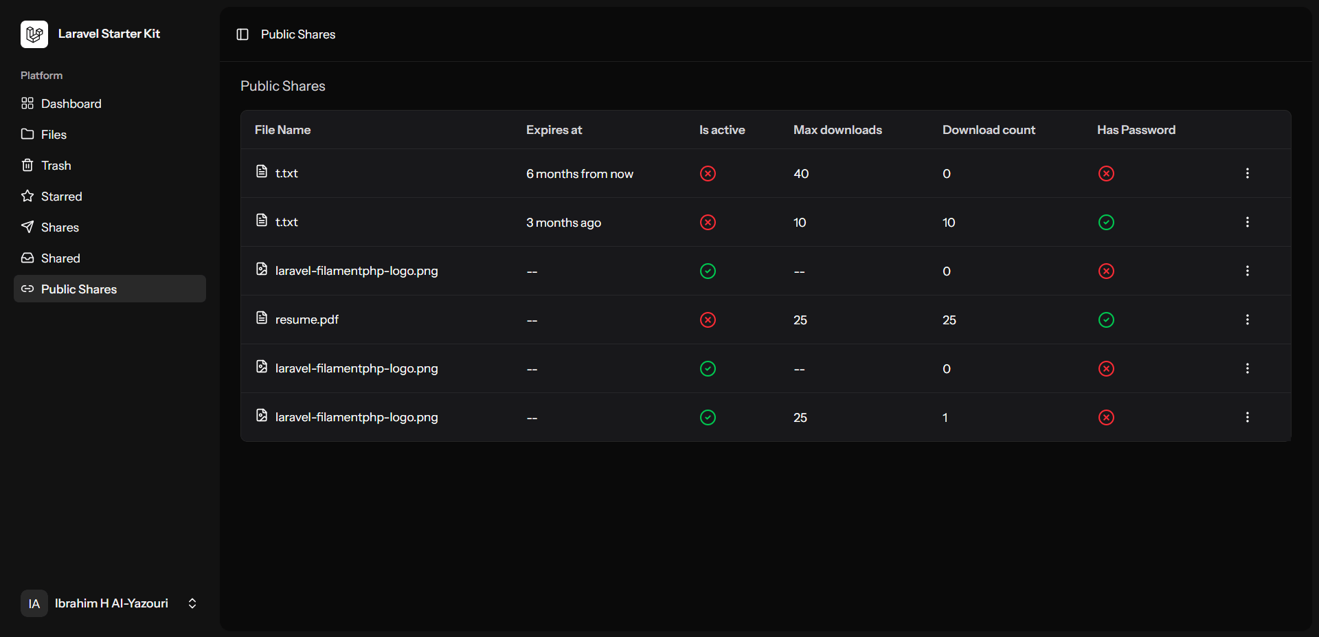Click Download count column header

[x=989, y=130]
